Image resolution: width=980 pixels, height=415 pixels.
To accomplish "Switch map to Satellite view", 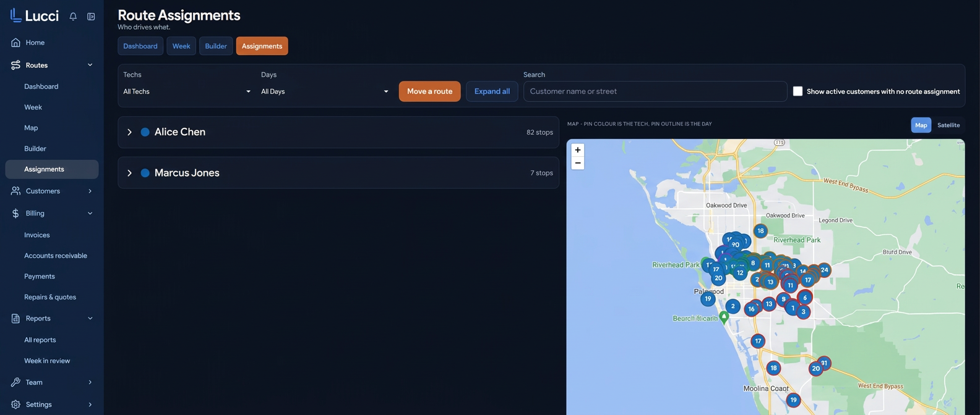I will click(x=948, y=125).
